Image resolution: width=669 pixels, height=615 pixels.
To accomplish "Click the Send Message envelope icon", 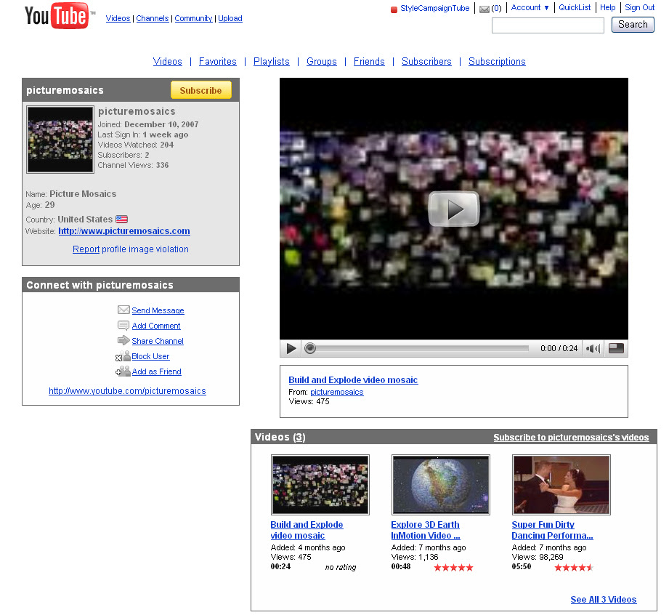I will 124,310.
